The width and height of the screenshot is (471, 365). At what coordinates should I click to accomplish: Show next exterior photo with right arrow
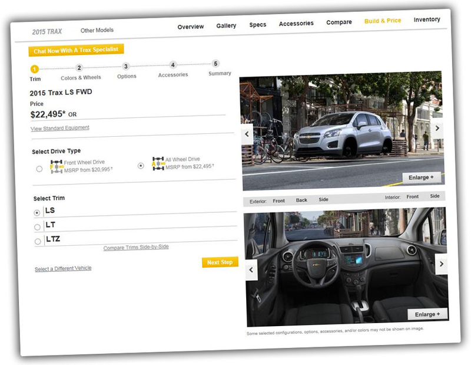[x=437, y=128]
